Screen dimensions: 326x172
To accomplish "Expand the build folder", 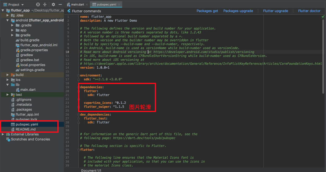I will (x=8, y=75).
